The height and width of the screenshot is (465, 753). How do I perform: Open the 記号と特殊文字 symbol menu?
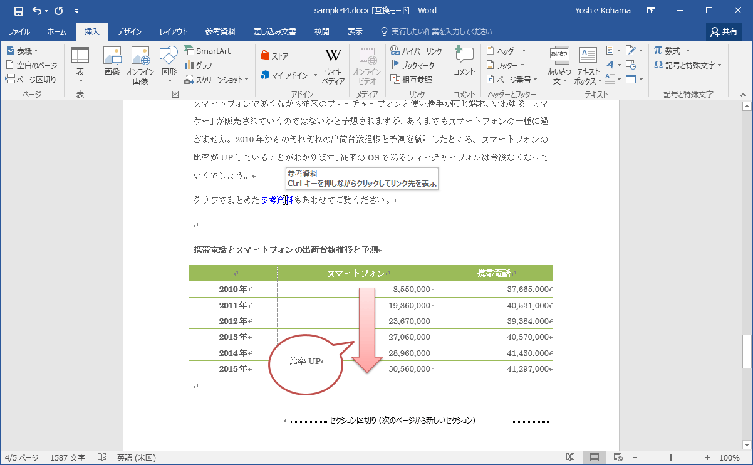[687, 65]
